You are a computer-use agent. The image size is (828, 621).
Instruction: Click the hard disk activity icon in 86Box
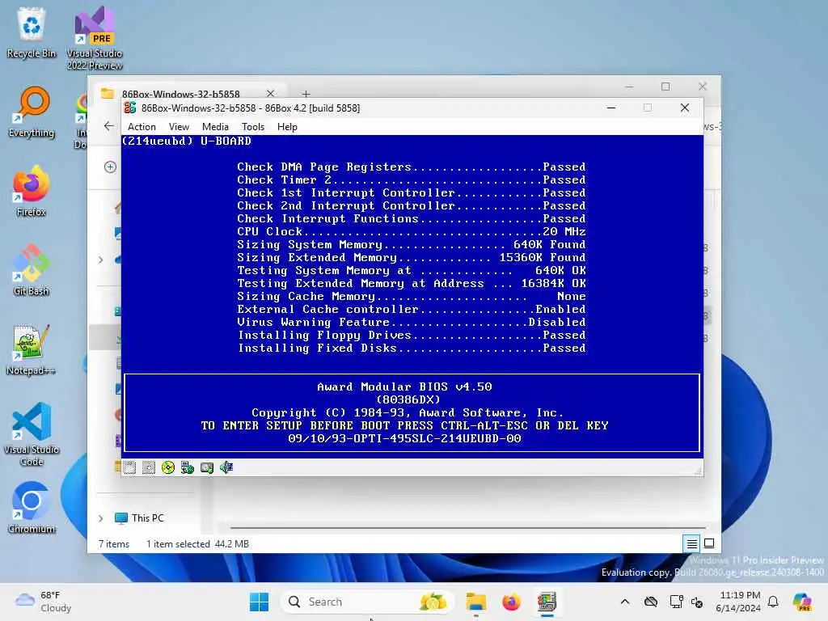pyautogui.click(x=207, y=467)
